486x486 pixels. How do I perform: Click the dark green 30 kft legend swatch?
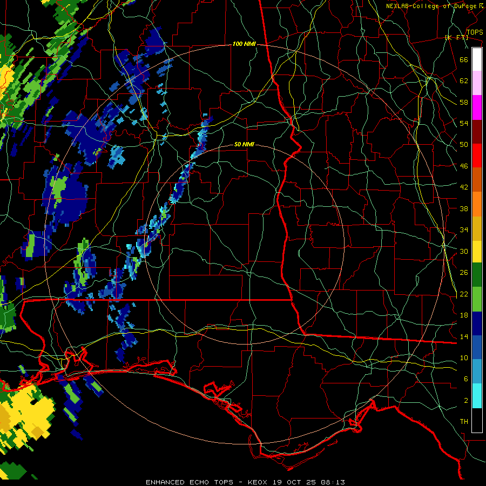[477, 275]
